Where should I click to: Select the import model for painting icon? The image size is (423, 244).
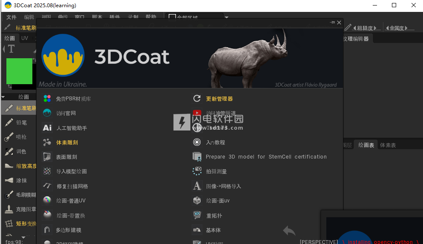47,171
